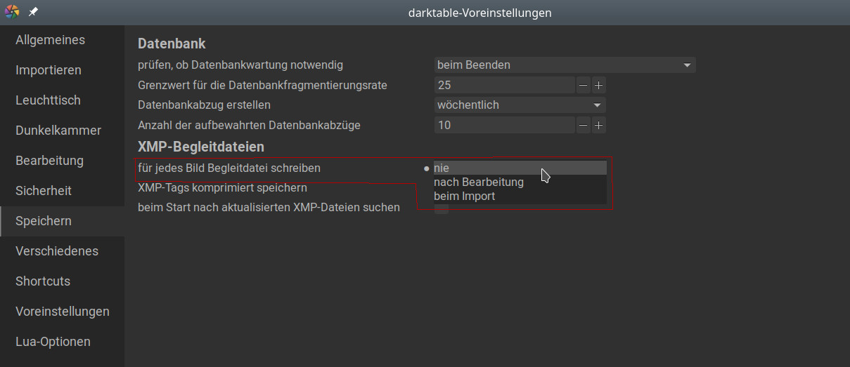Click the darktable app icon in title bar

coord(12,13)
